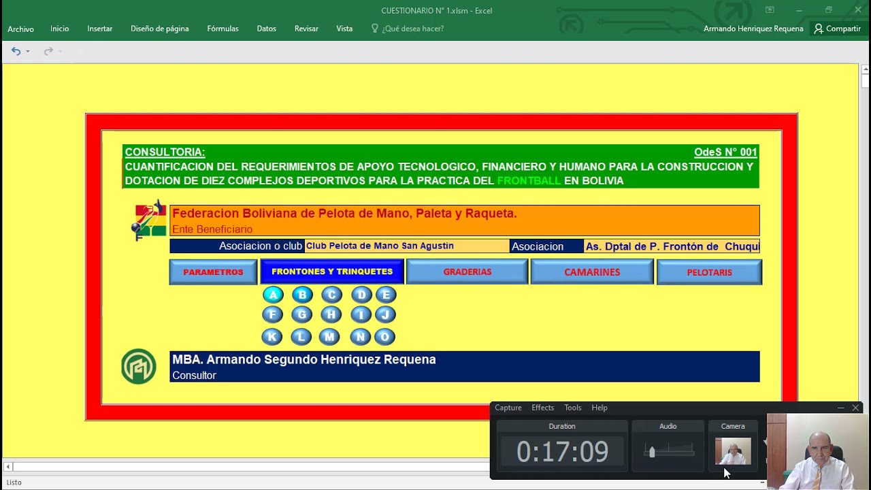Image resolution: width=871 pixels, height=490 pixels.
Task: Click the Redo arrow icon
Action: pyautogui.click(x=48, y=51)
